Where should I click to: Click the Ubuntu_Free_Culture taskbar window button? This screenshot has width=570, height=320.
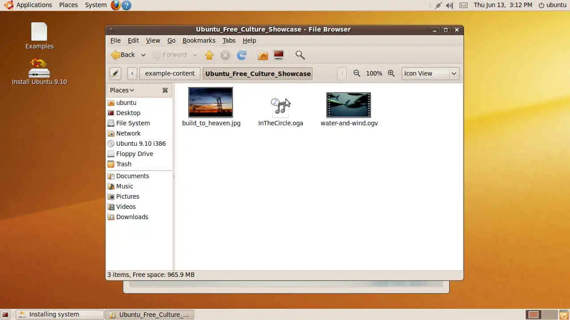[x=150, y=315]
